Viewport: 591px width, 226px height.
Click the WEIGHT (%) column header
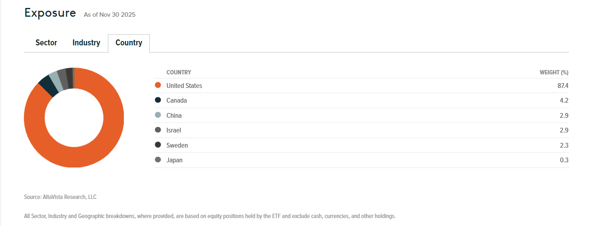554,72
